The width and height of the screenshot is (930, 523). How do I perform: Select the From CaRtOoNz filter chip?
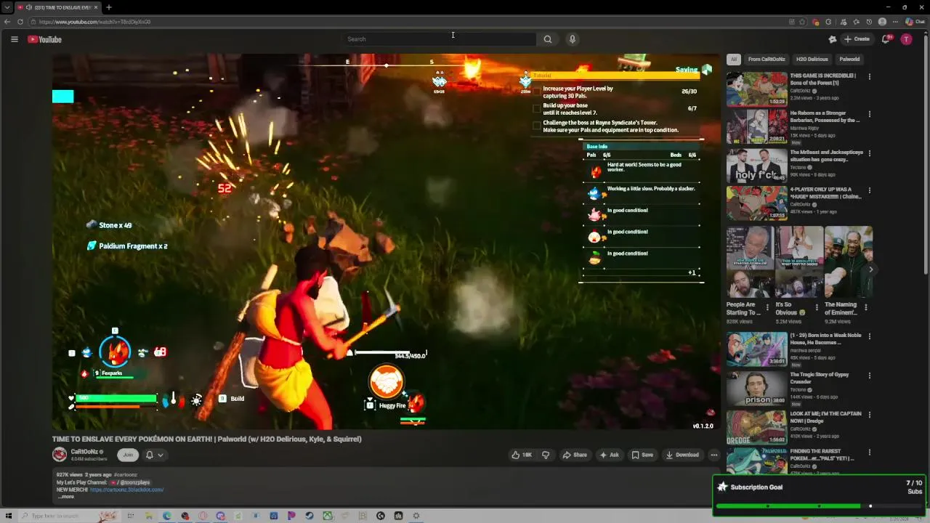(x=767, y=59)
